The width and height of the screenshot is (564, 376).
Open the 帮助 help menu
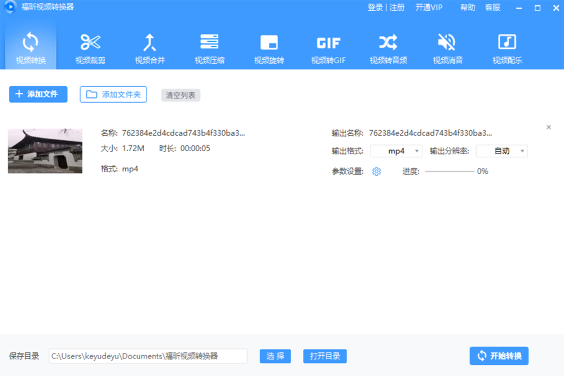point(467,7)
